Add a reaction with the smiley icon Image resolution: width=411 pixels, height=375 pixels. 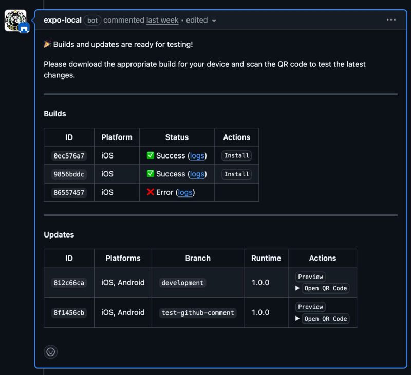(x=50, y=352)
